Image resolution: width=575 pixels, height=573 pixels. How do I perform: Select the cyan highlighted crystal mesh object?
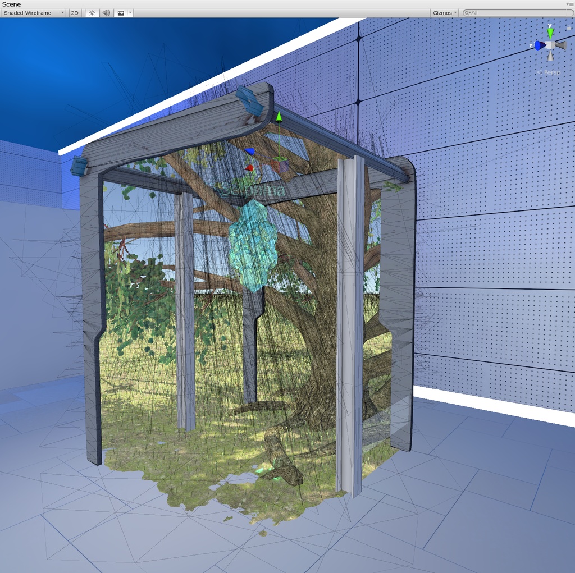(x=253, y=246)
